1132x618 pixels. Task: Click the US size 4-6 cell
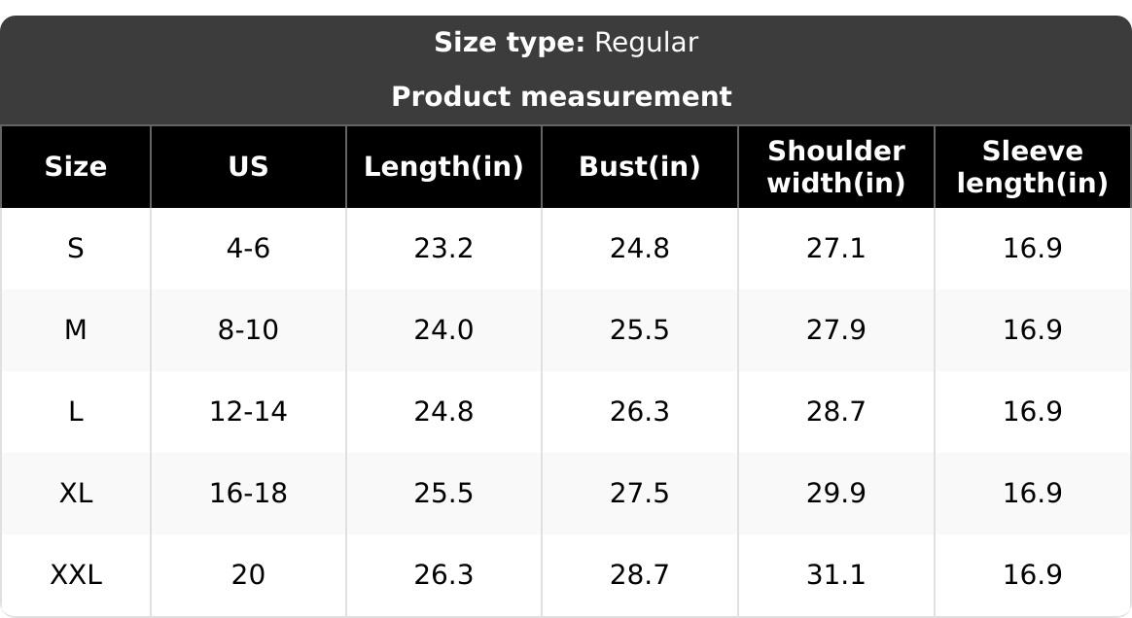pyautogui.click(x=248, y=249)
